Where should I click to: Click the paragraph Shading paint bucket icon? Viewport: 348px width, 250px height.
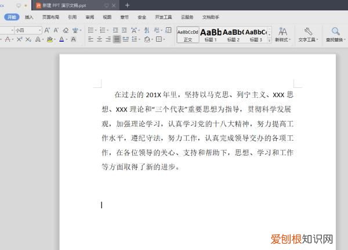(147, 39)
